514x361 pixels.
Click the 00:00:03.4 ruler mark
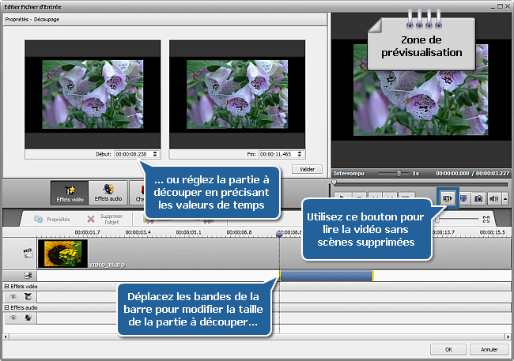(138, 232)
